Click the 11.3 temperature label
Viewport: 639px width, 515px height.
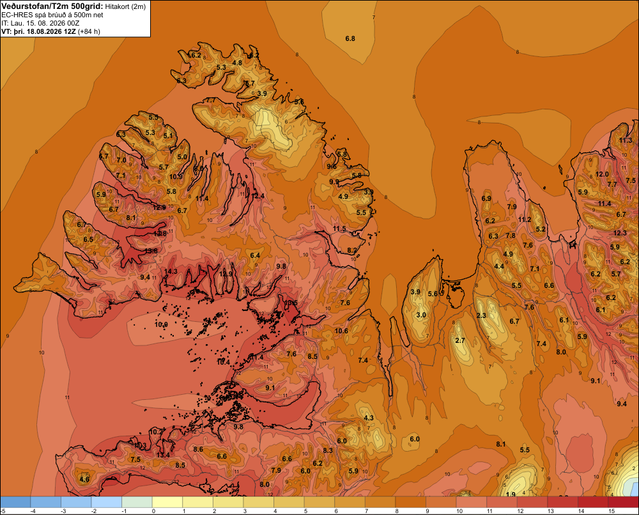[x=626, y=140]
